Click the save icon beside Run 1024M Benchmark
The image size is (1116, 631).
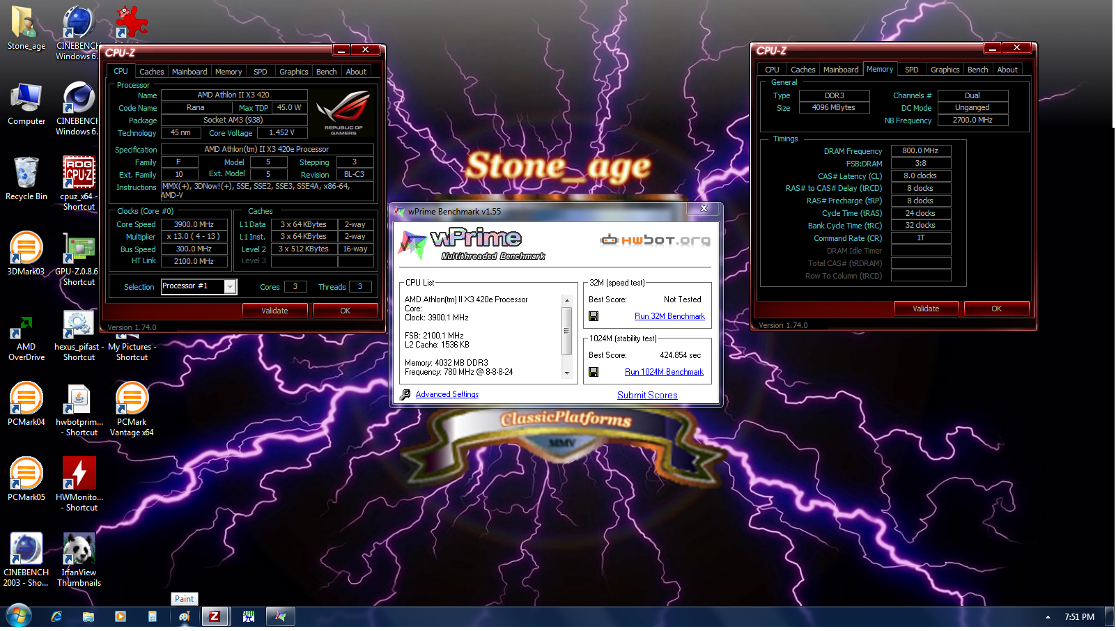click(x=594, y=372)
